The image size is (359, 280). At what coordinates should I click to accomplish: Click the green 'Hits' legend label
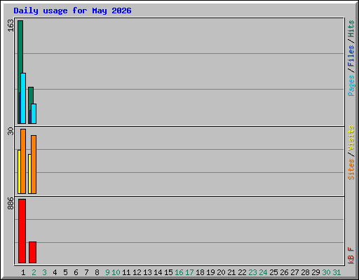[351, 29]
